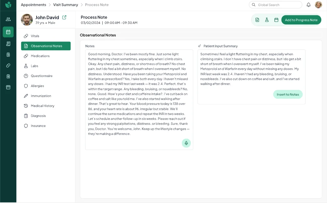This screenshot has height=203, width=327.
Task: Click sparkle icon beside Patient Input Summary
Action: [199, 46]
